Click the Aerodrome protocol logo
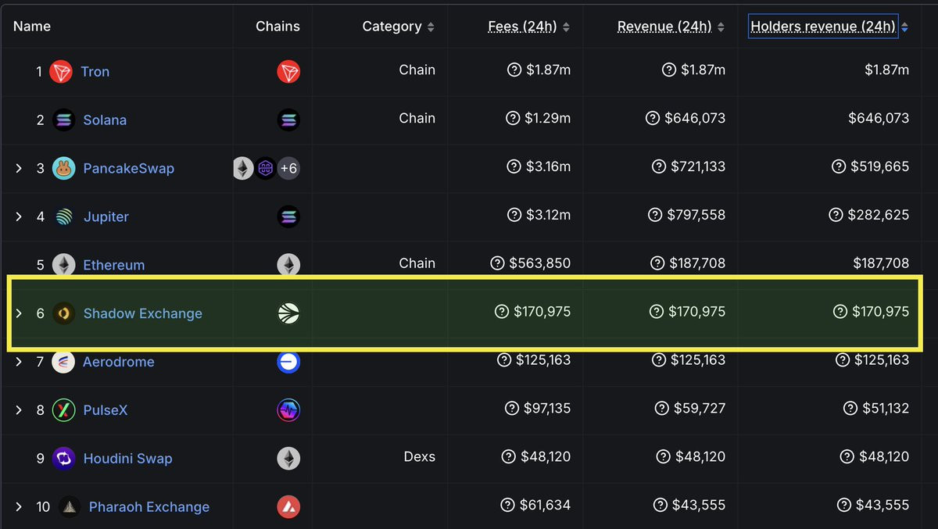The width and height of the screenshot is (938, 529). (64, 362)
